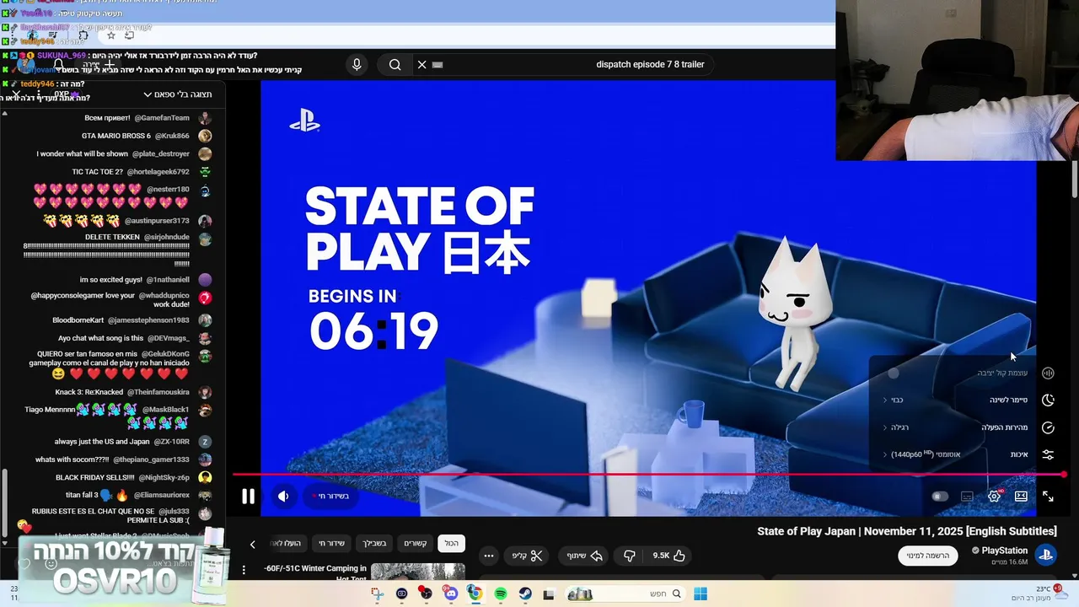
Task: Open the Windows Start menu
Action: click(x=701, y=594)
